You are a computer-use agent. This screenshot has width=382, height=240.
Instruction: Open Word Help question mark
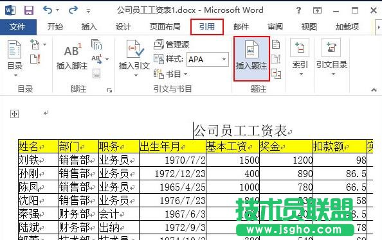(x=298, y=10)
